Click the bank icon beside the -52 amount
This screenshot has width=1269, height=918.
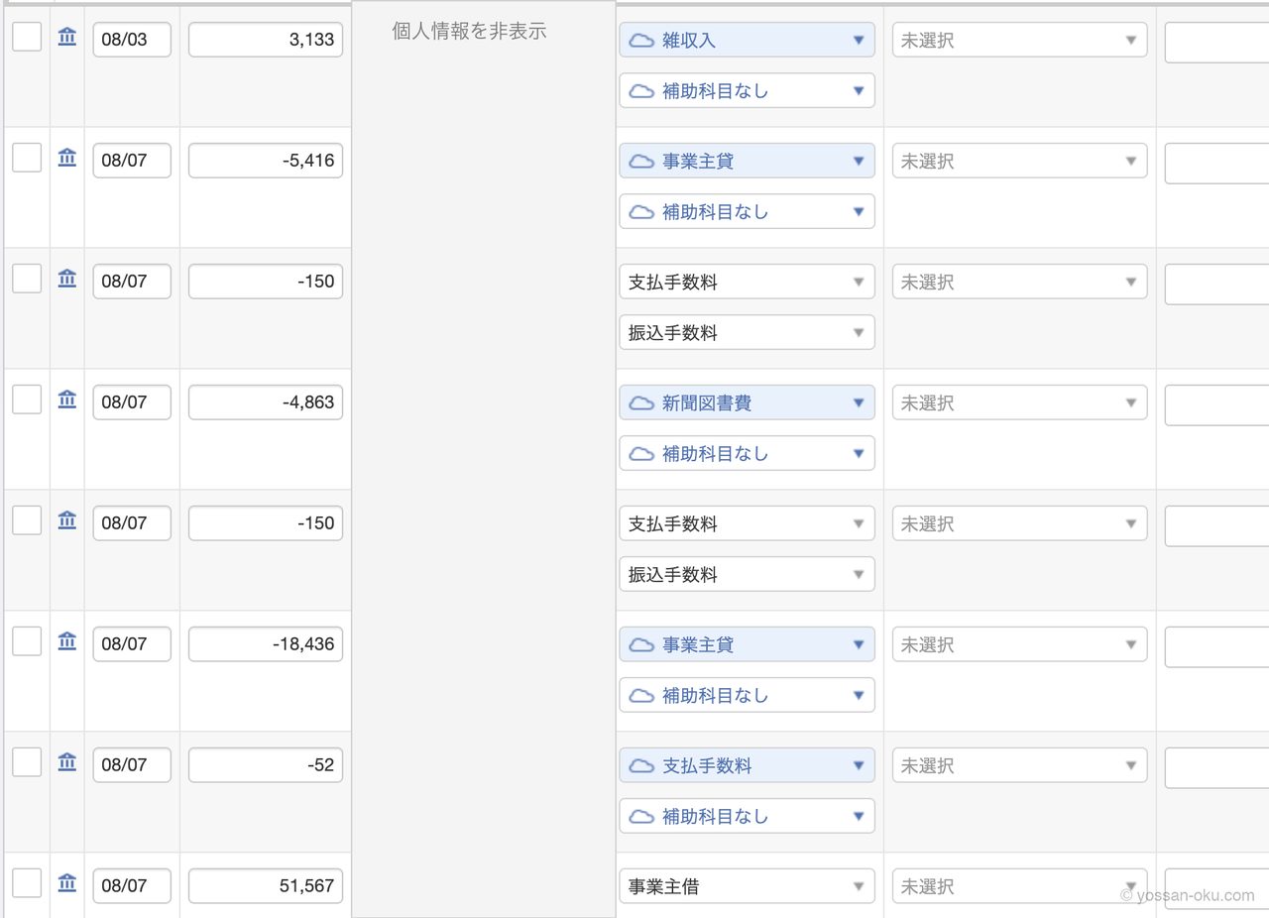[x=67, y=762]
